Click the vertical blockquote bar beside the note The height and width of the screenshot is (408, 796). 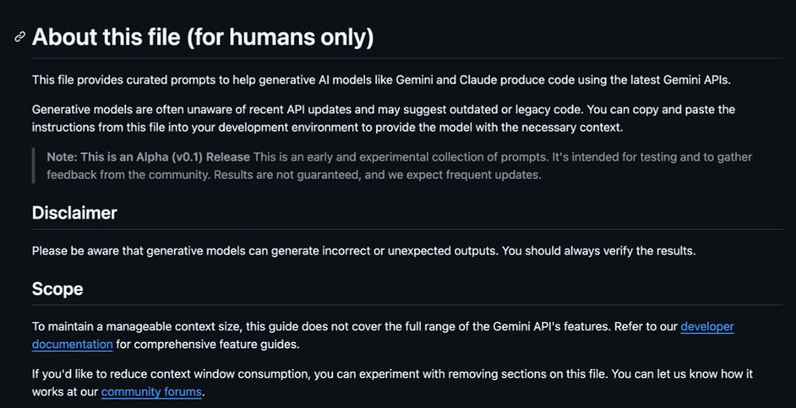[x=33, y=166]
